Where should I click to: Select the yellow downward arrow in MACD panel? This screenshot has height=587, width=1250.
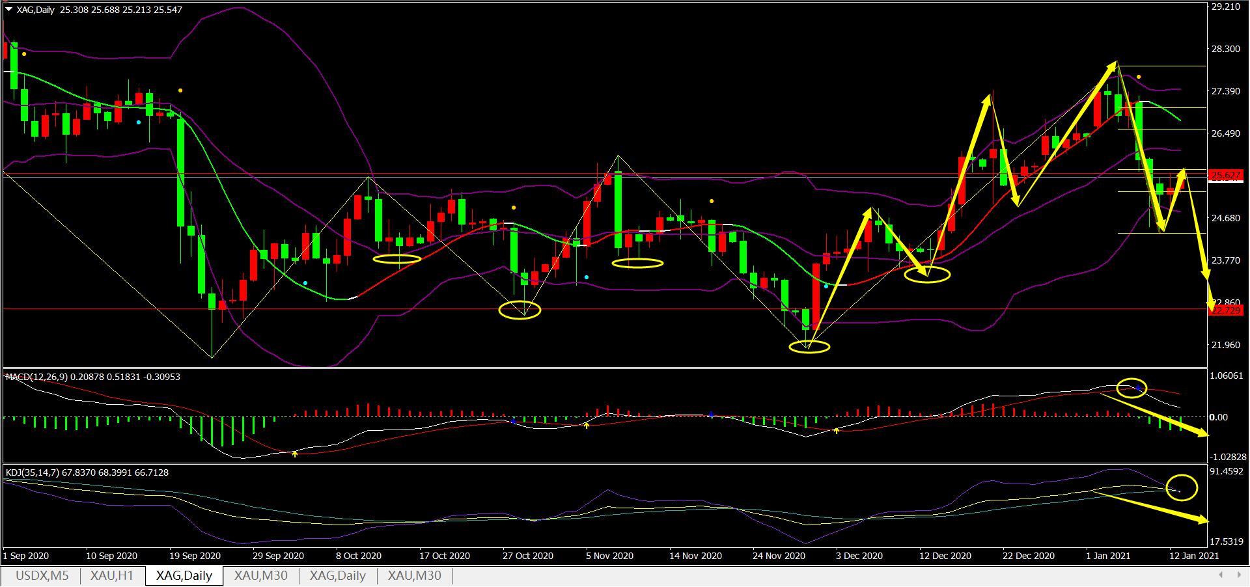[1159, 420]
